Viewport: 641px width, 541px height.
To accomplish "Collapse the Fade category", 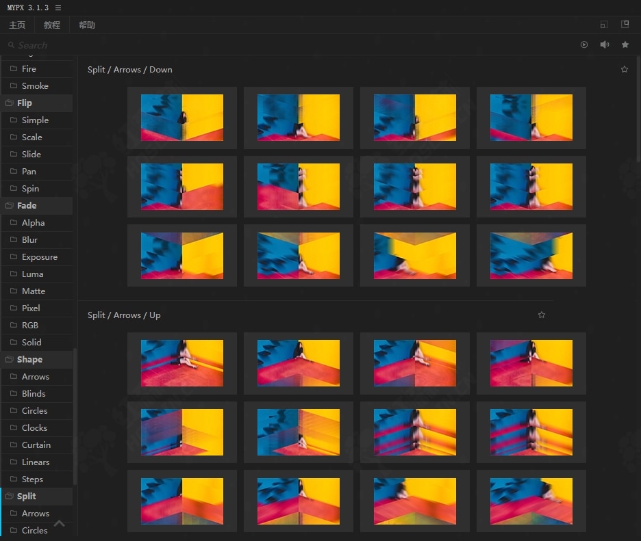I will (37, 205).
